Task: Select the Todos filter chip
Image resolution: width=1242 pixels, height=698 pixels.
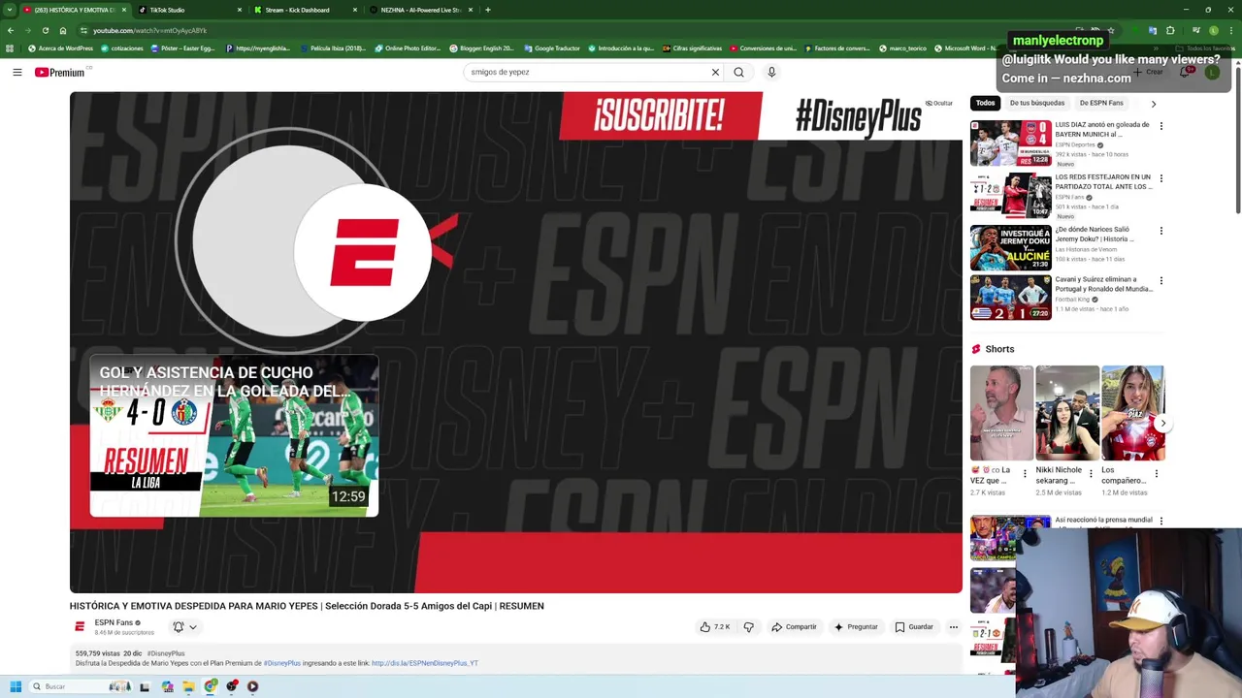Action: [986, 103]
